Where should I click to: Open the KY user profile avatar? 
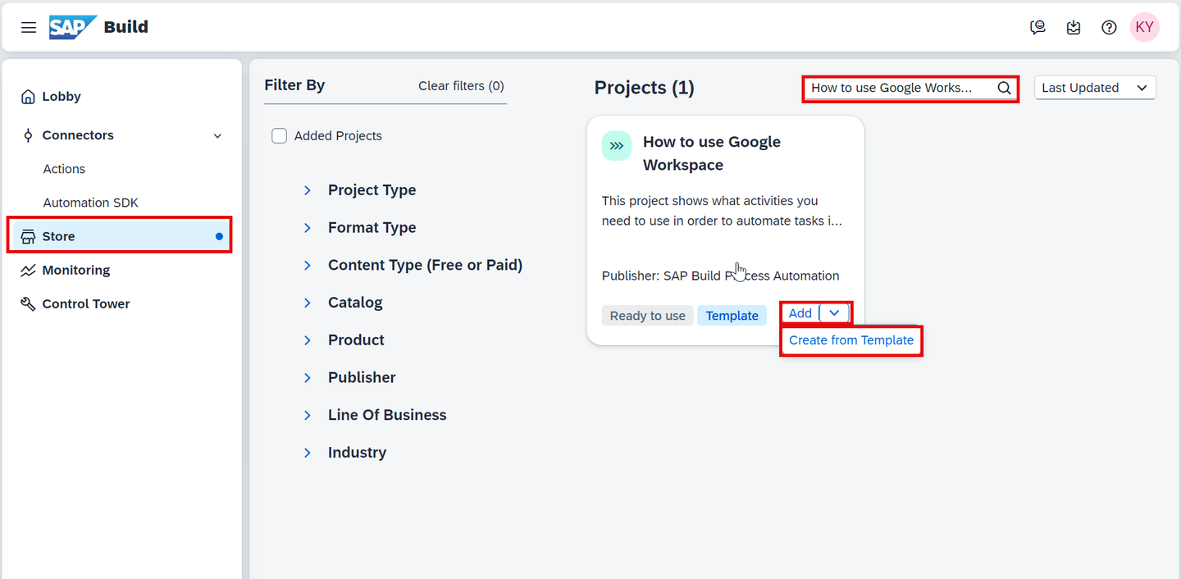(1144, 27)
